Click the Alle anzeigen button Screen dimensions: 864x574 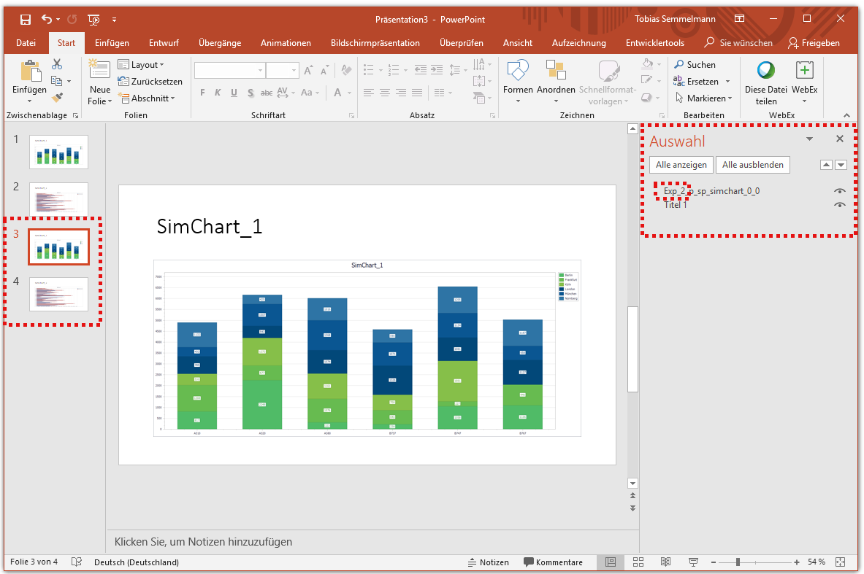point(681,165)
